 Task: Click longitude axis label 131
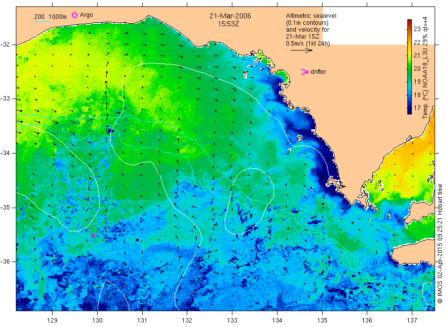tap(142, 321)
